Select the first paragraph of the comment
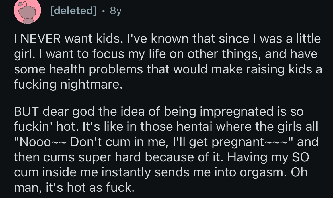Viewport: 333px width, 198px height. (x=168, y=62)
